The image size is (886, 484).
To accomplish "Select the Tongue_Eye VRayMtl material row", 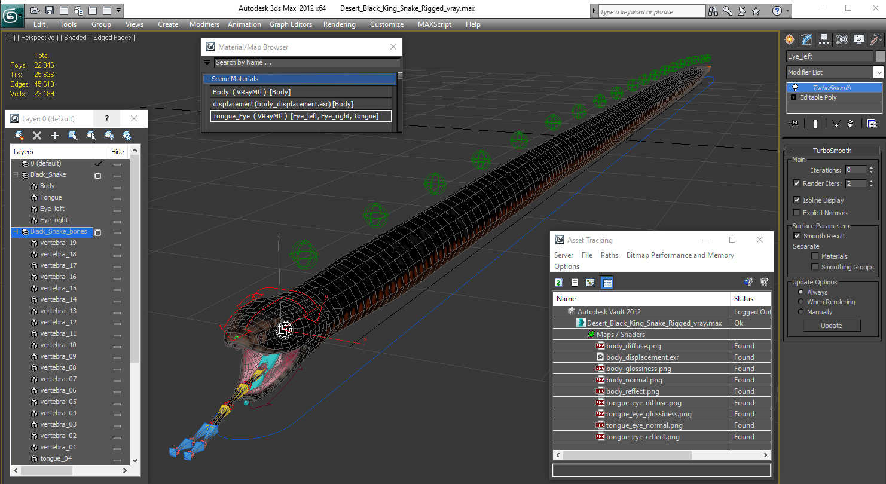I will 301,116.
